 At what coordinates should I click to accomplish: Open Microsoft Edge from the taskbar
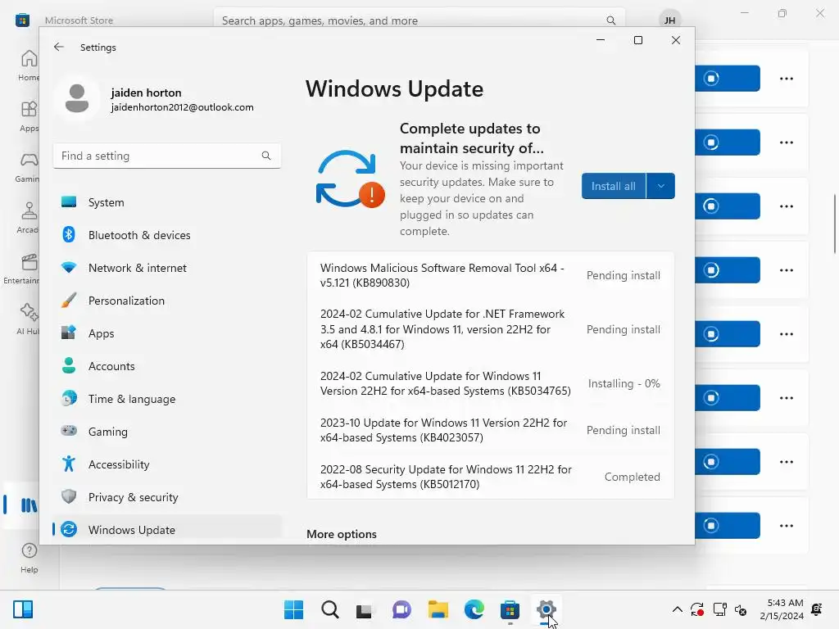click(474, 609)
